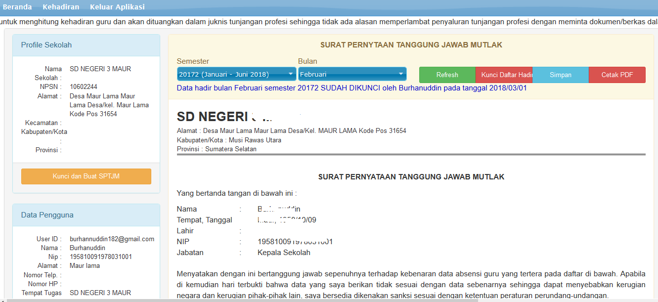Viewport: 658px width, 302px height.
Task: Open the Beranda menu item
Action: (17, 7)
